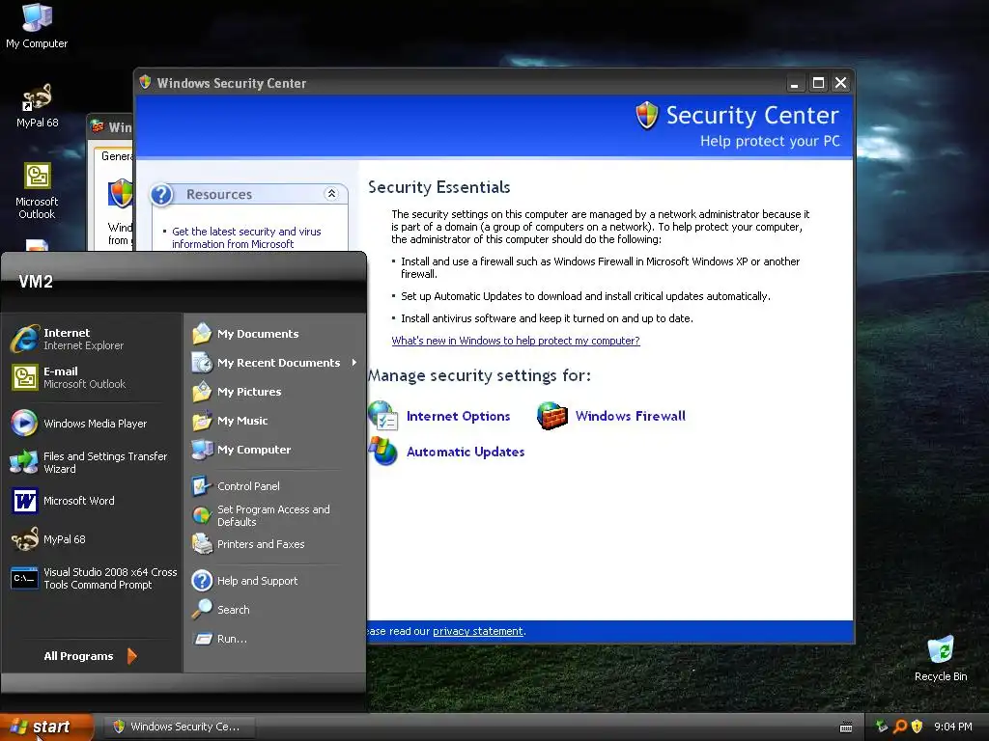
Task: Open latest security and virus information link
Action: (246, 237)
